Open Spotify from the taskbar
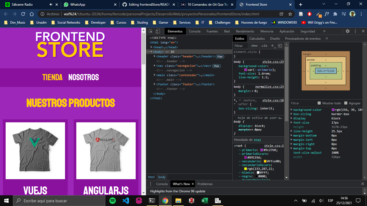367x206 pixels. point(113,201)
